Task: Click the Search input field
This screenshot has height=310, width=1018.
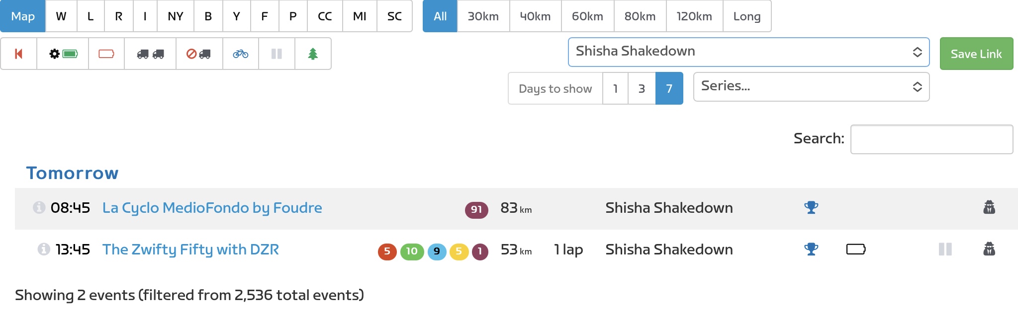Action: coord(931,139)
